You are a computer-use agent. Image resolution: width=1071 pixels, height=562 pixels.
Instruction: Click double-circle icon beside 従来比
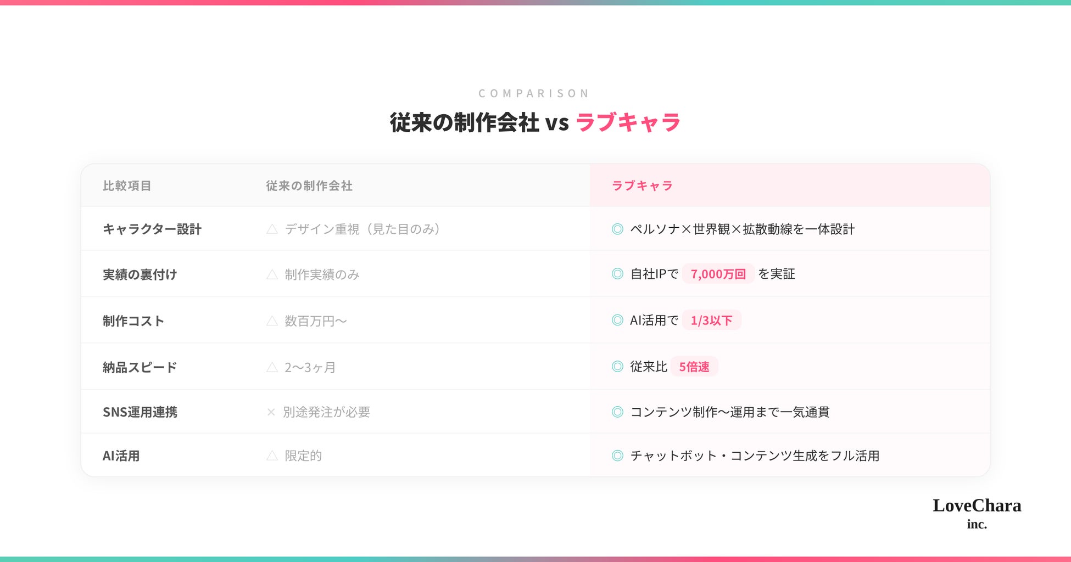coord(617,366)
